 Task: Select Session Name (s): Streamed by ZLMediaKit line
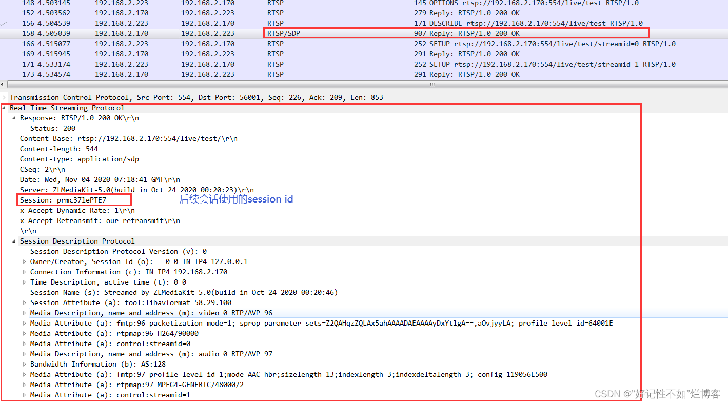184,292
